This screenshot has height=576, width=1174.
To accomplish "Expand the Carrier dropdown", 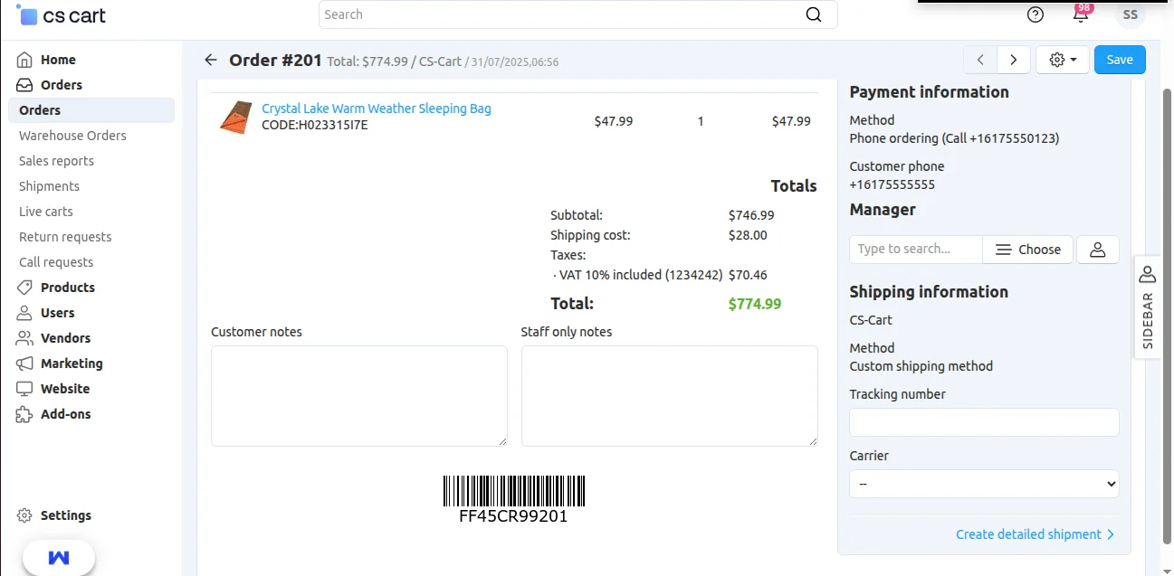I will (984, 484).
